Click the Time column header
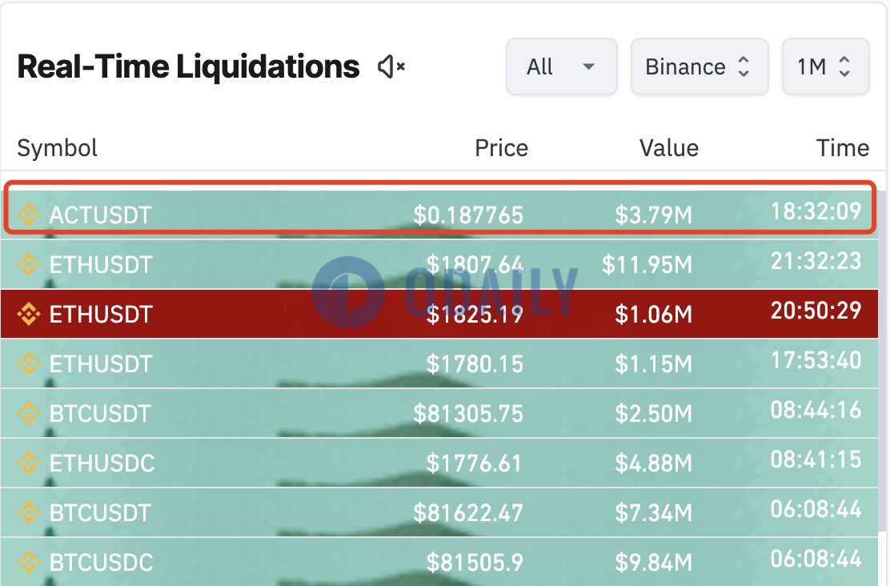The height and width of the screenshot is (586, 890). tap(842, 148)
